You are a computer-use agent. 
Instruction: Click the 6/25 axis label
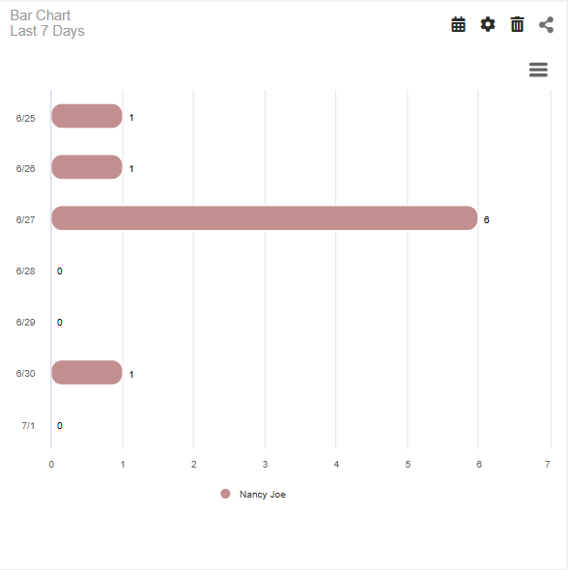coord(25,119)
